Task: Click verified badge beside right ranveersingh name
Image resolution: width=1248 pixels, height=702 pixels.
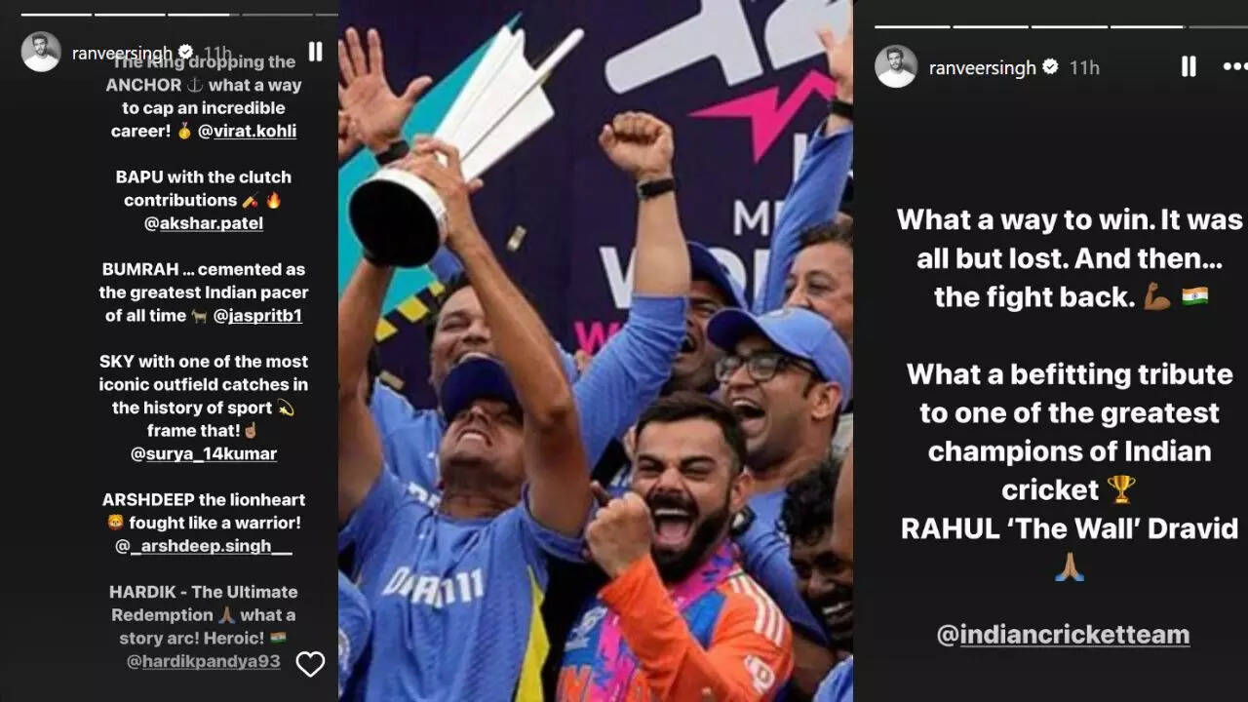Action: [1050, 66]
